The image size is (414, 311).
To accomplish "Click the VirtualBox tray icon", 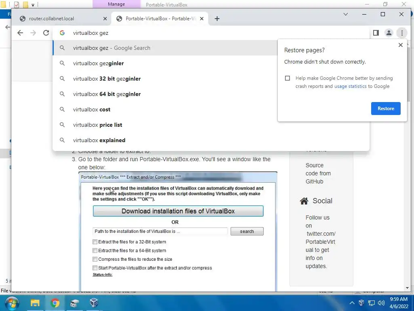I will (x=361, y=303).
